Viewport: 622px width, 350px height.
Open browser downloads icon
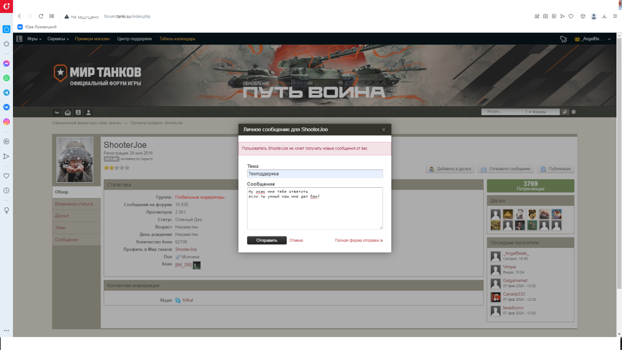604,16
